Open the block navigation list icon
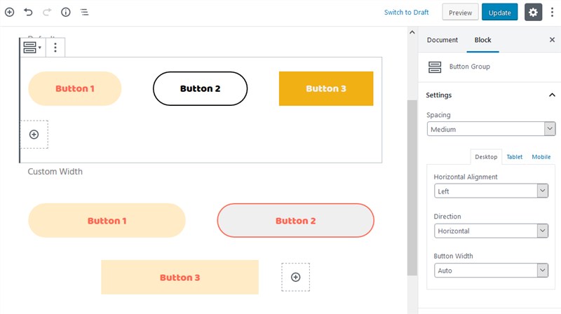The image size is (561, 314). [84, 12]
